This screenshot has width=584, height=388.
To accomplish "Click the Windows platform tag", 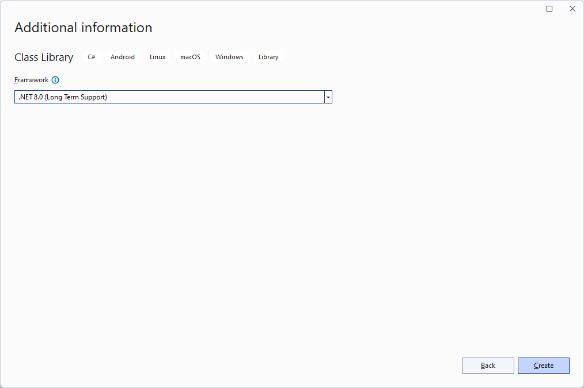I will [x=229, y=56].
